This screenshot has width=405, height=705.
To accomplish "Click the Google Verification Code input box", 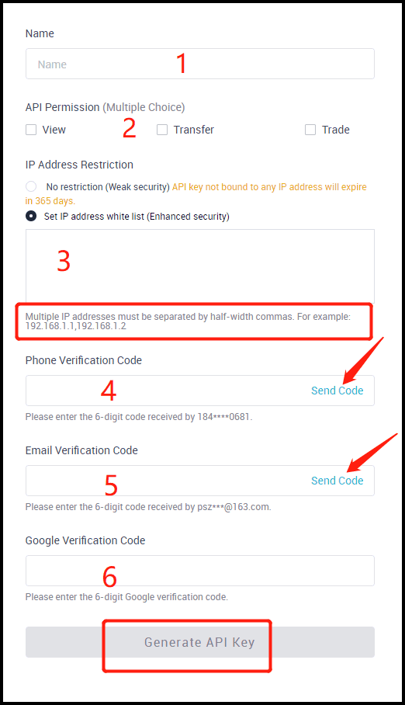I will 199,571.
